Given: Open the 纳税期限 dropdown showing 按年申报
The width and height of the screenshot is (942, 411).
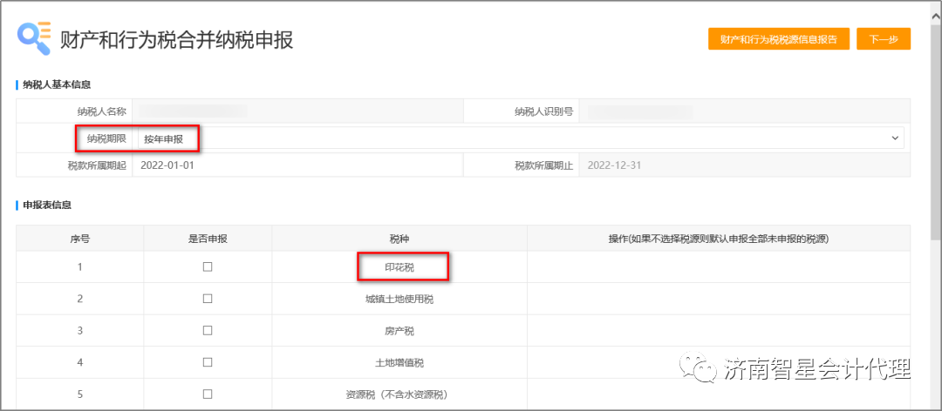Looking at the screenshot, I should tap(520, 138).
